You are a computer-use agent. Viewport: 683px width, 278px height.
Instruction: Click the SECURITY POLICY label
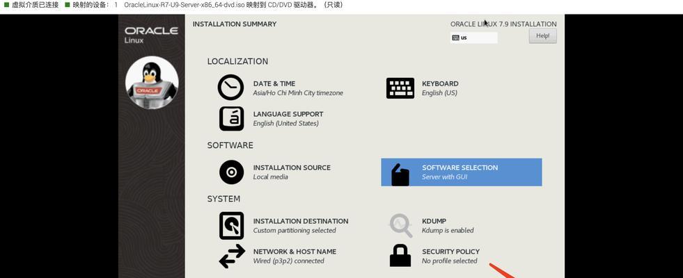click(450, 252)
